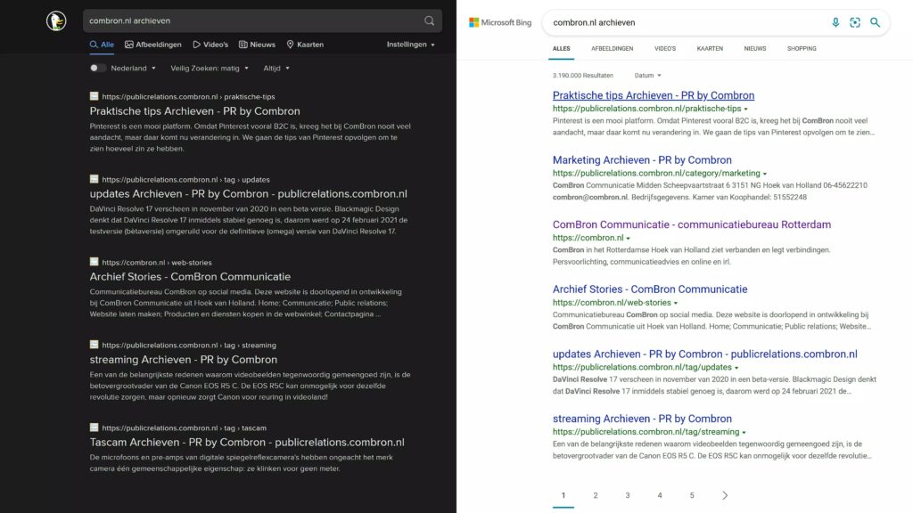The image size is (913, 513).
Task: Open the Datum filter in Bing
Action: pyautogui.click(x=647, y=76)
